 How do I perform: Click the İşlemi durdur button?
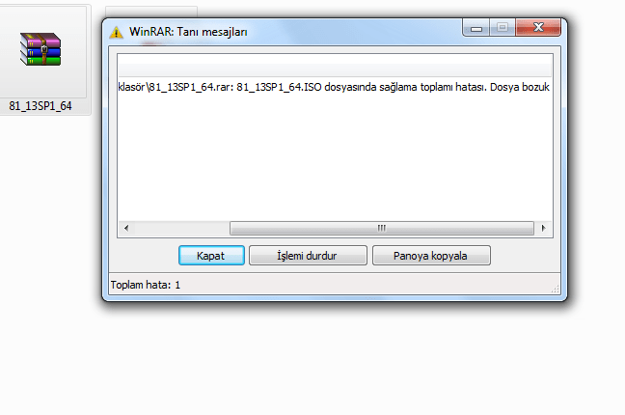(x=308, y=256)
